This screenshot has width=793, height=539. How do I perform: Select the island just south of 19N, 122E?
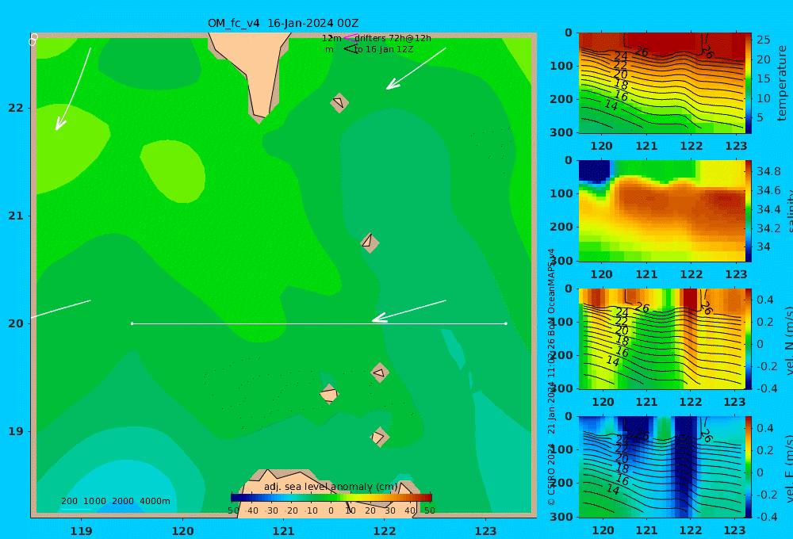click(379, 437)
